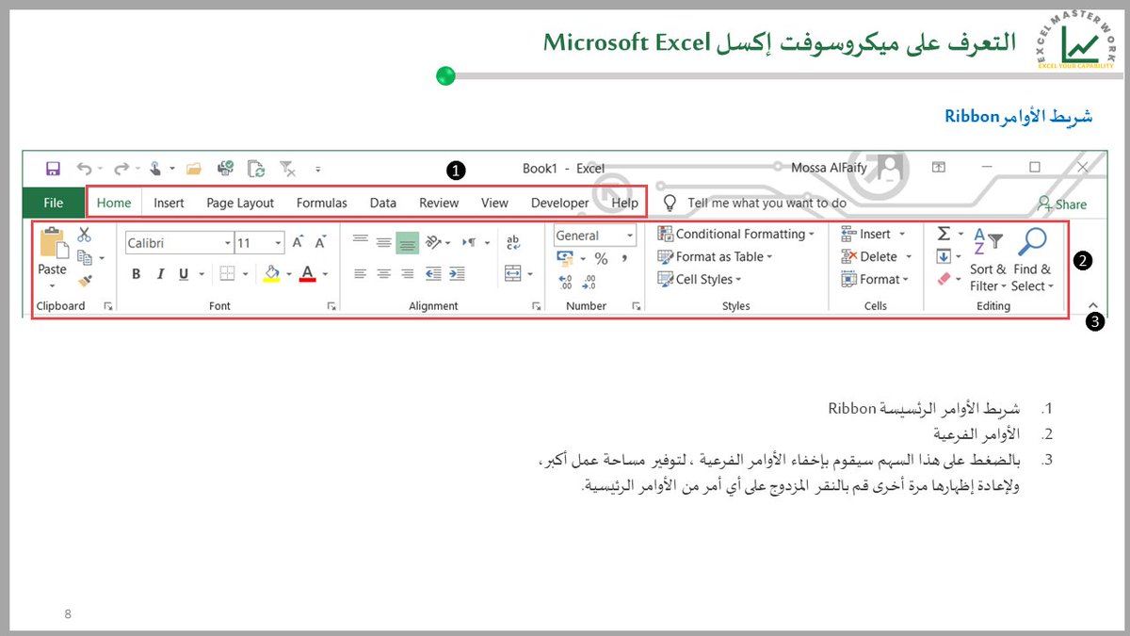Apply Orientation text rotation icon
Screen dimensions: 1130x636
[433, 242]
